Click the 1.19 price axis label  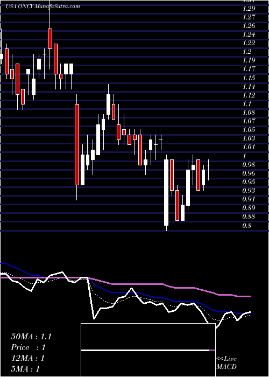pyautogui.click(x=249, y=60)
